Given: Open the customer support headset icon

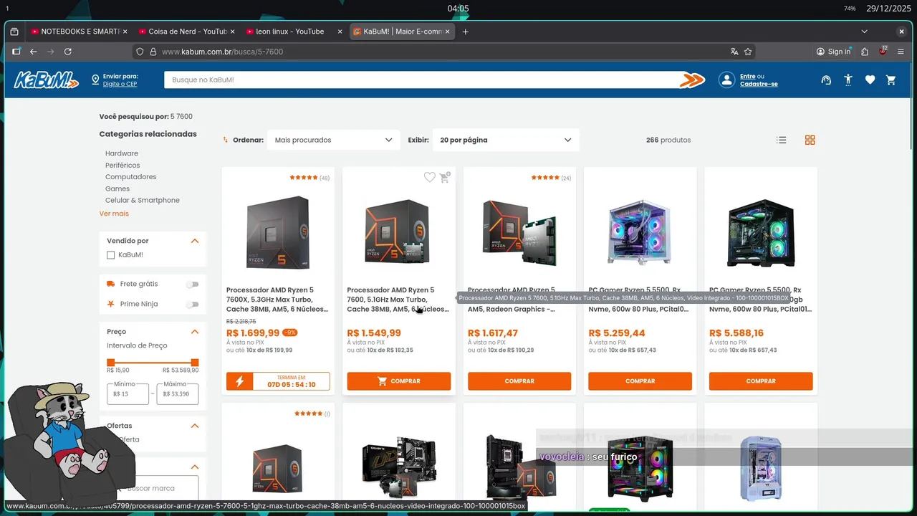Looking at the screenshot, I should tap(826, 80).
